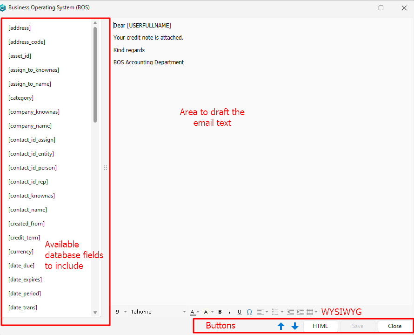Open the text highlight color picker

206,312
